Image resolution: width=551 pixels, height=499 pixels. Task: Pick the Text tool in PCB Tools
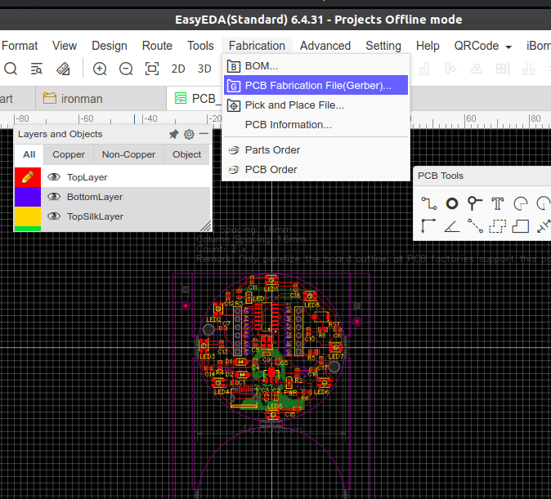click(x=498, y=203)
